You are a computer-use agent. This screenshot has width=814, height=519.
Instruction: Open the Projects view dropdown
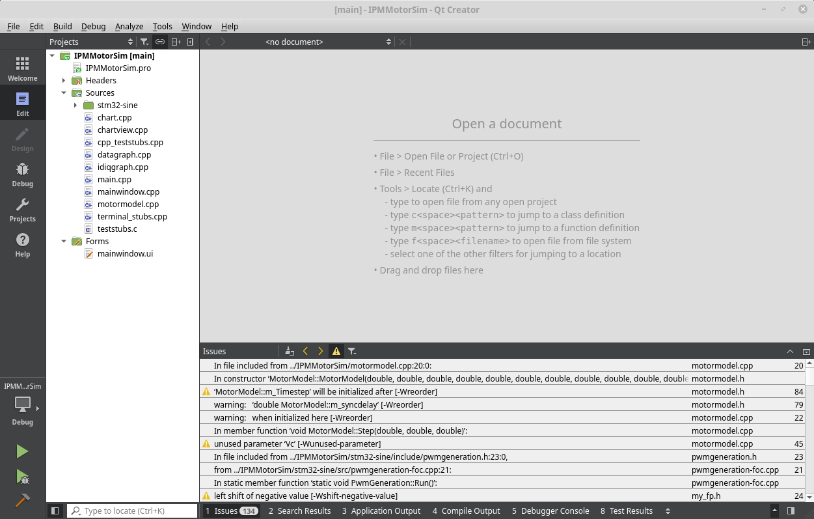(x=91, y=42)
